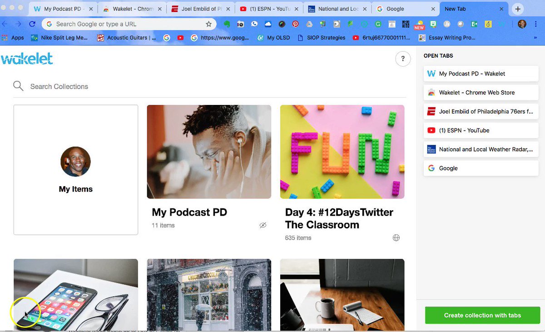Open Day 4: #12DaysTwitter The Classroom title
545x332 pixels.
pyautogui.click(x=339, y=218)
